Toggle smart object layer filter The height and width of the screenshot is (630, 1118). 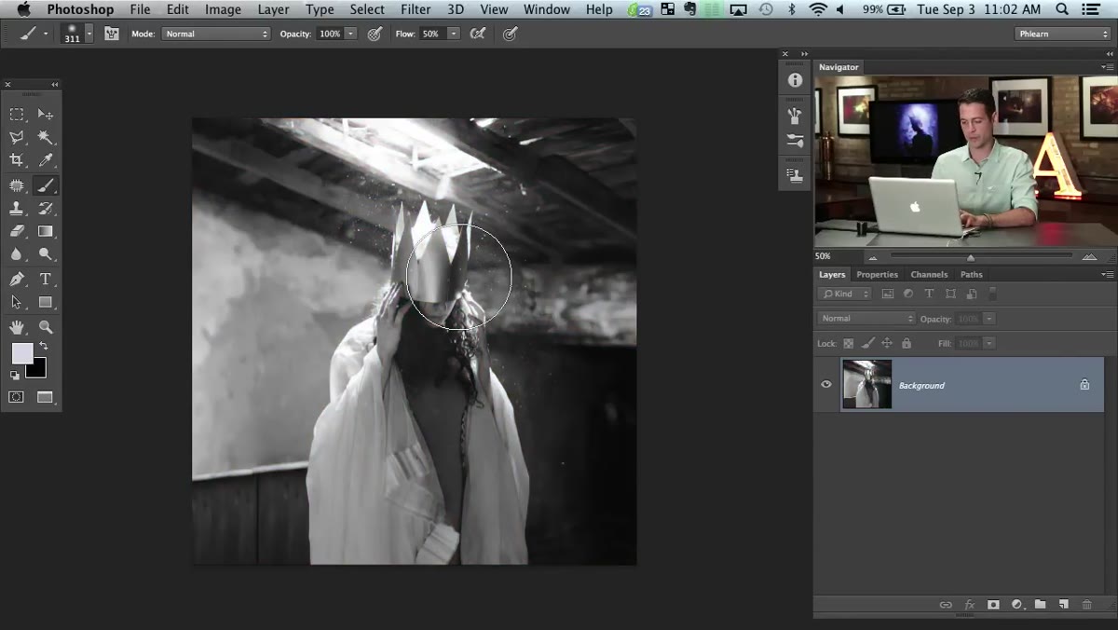click(x=971, y=294)
